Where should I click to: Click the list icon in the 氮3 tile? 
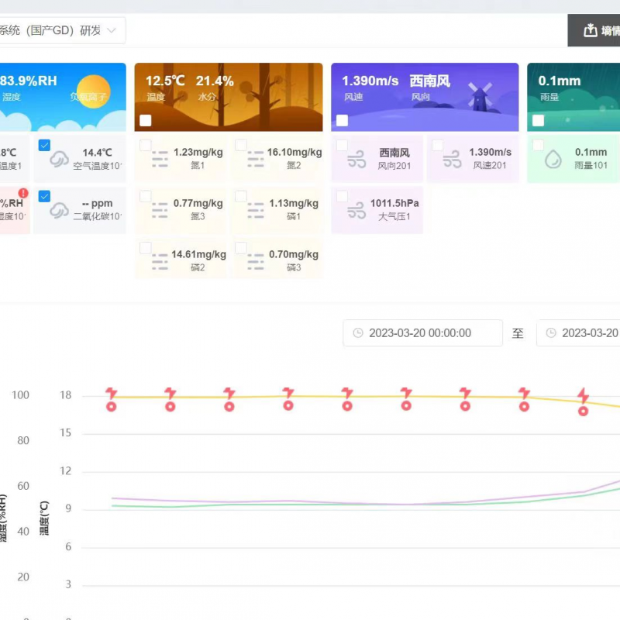click(x=160, y=210)
